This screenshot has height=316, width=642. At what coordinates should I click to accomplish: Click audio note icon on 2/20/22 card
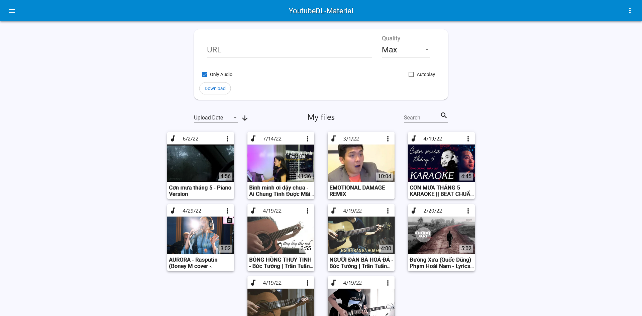click(x=414, y=211)
